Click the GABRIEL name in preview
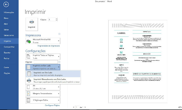 tap(121, 33)
